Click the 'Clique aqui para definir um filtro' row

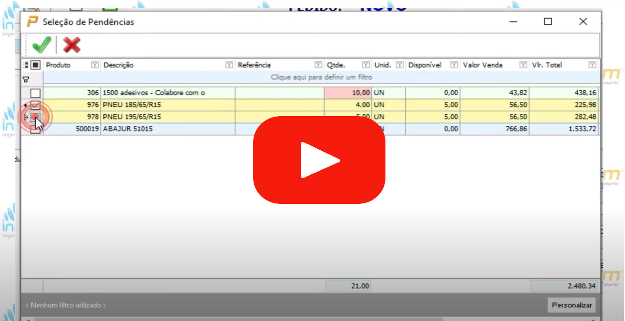(x=321, y=77)
